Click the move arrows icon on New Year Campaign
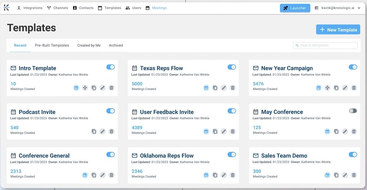Image resolution: width=367 pixels, height=190 pixels. [327, 88]
